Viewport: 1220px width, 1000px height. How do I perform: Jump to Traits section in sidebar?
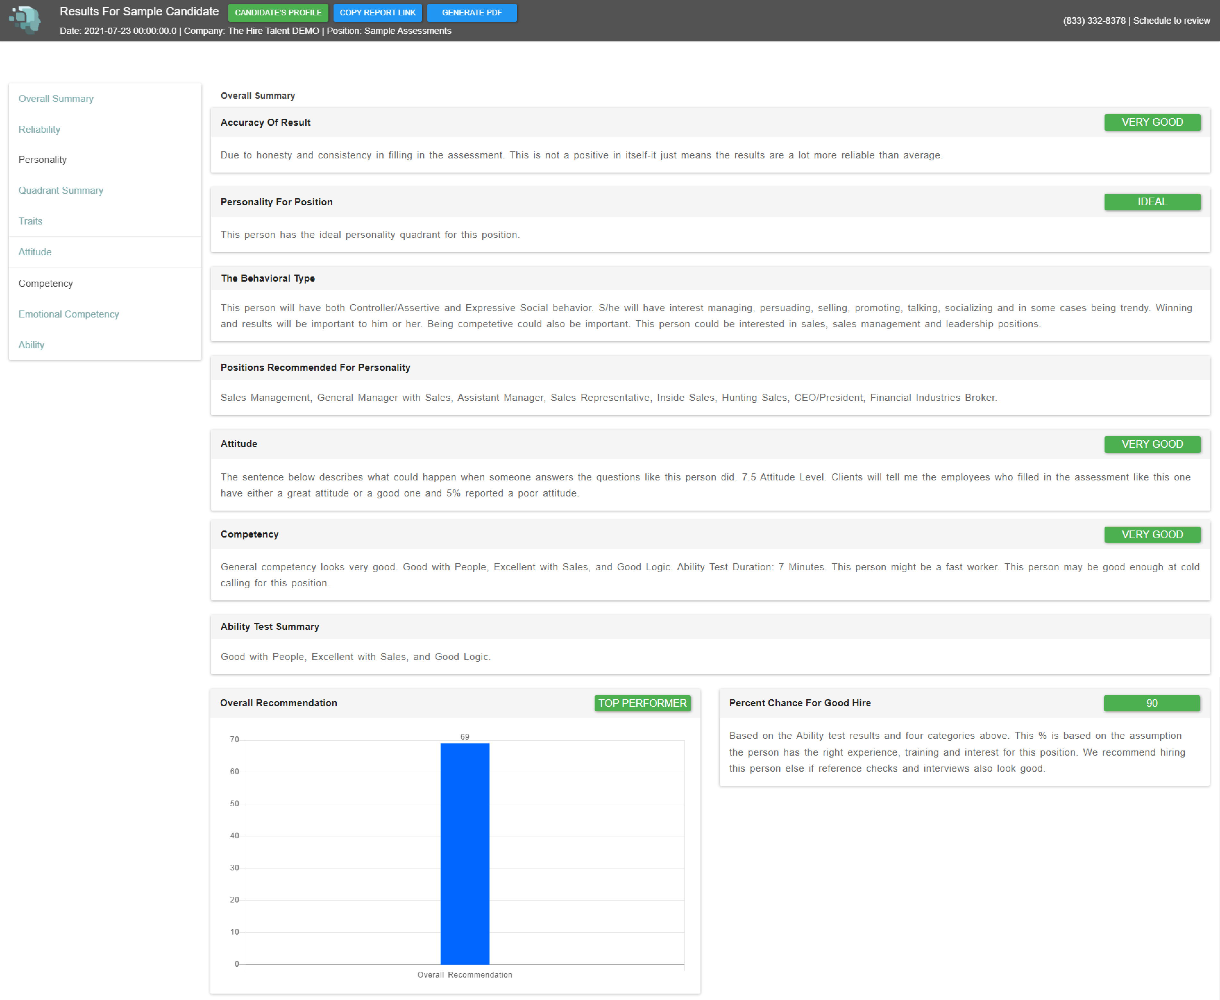30,221
